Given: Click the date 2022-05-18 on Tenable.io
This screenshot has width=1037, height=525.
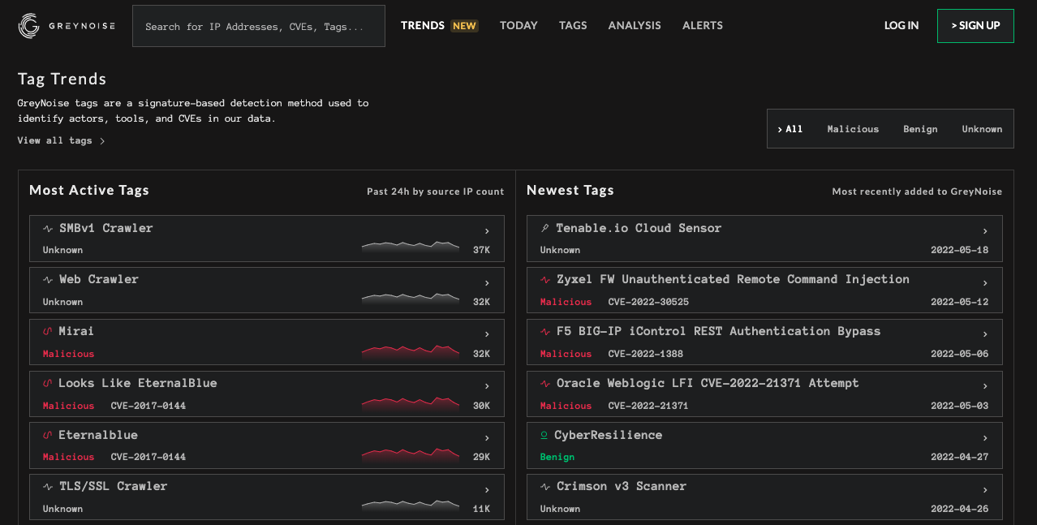Looking at the screenshot, I should click(960, 250).
